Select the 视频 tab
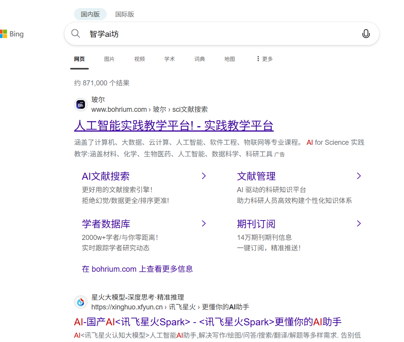 click(140, 59)
